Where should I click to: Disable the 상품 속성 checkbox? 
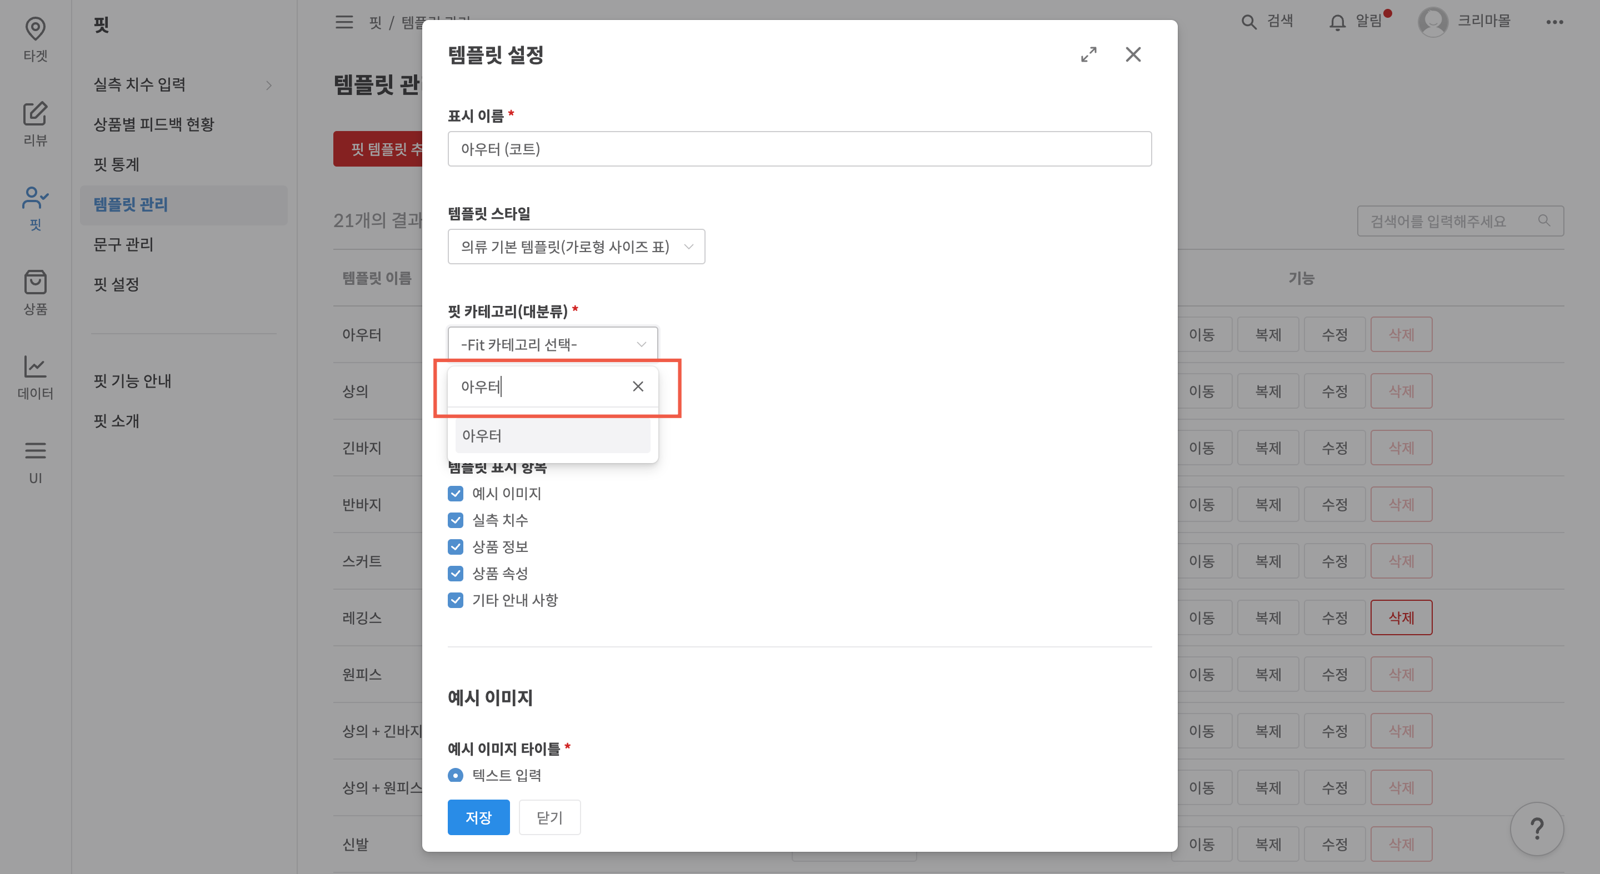pyautogui.click(x=456, y=573)
